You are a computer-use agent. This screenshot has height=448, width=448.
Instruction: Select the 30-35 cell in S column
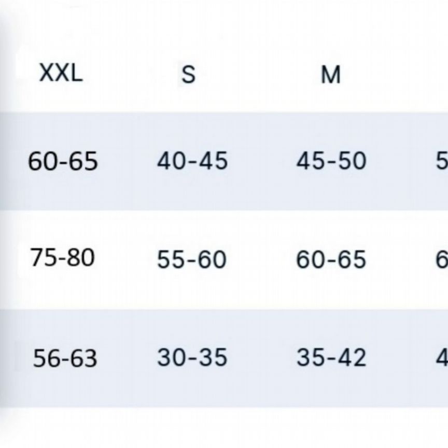coord(192,357)
